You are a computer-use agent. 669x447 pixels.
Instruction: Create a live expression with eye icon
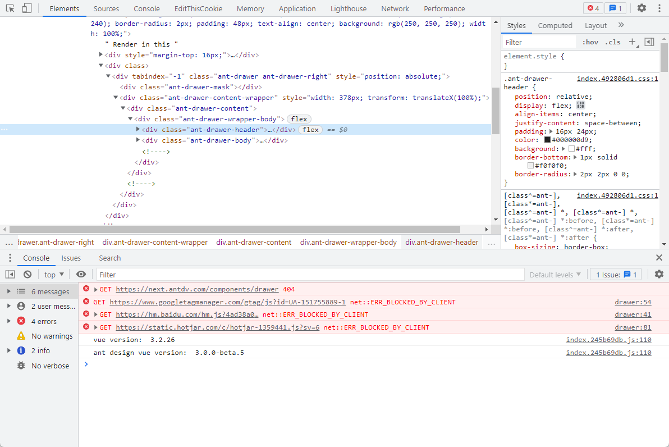coord(81,274)
